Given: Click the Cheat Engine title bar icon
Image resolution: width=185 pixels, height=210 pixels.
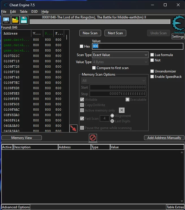Looking at the screenshot, I should coord(6,5).
